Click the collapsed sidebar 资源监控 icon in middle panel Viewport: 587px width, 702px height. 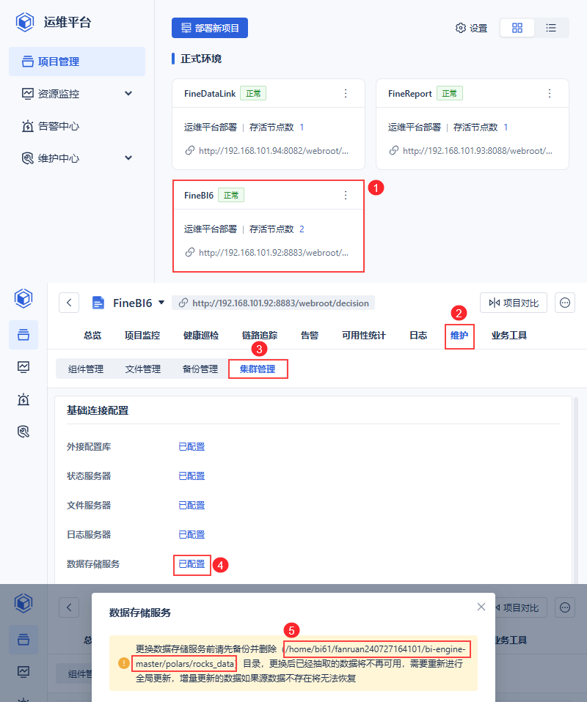(23, 367)
